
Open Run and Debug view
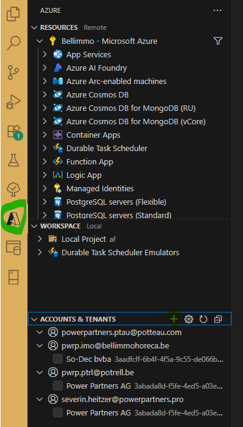tap(13, 101)
